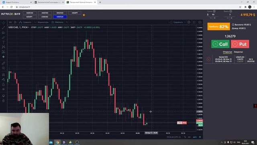Open the Индикаторы (Indicators) menu
Image resolution: width=257 pixels, height=145 pixels.
(x=41, y=22)
